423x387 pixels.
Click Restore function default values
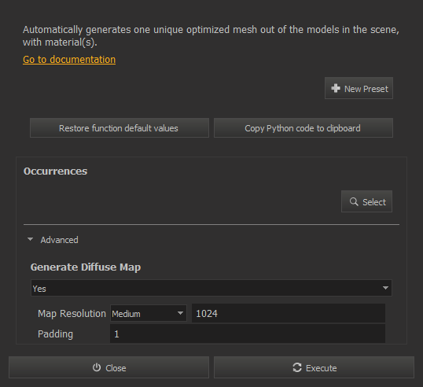[120, 128]
